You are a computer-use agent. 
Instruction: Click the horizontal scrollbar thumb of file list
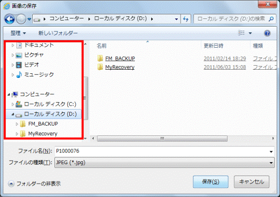click(162, 139)
